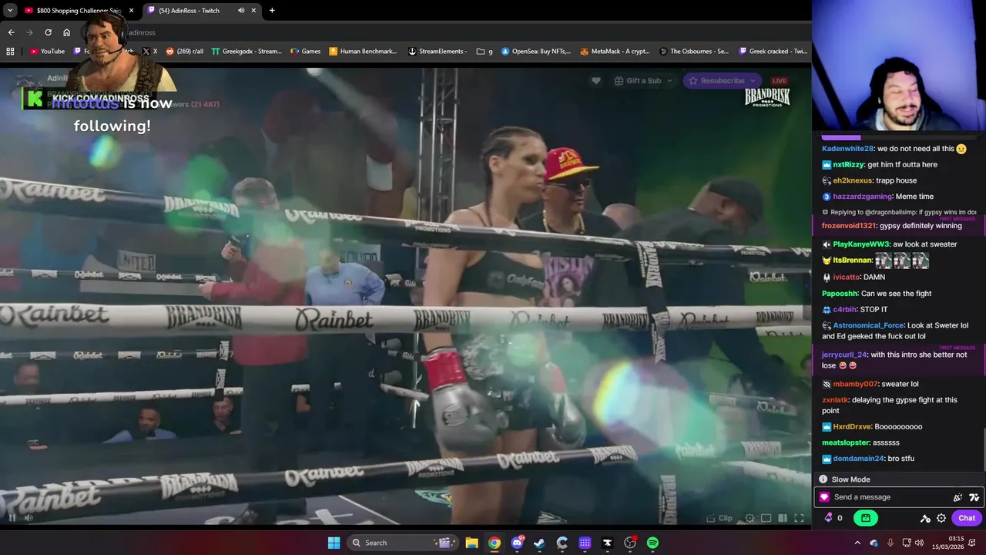The height and width of the screenshot is (555, 986).
Task: Go to the browser home page
Action: click(x=66, y=32)
